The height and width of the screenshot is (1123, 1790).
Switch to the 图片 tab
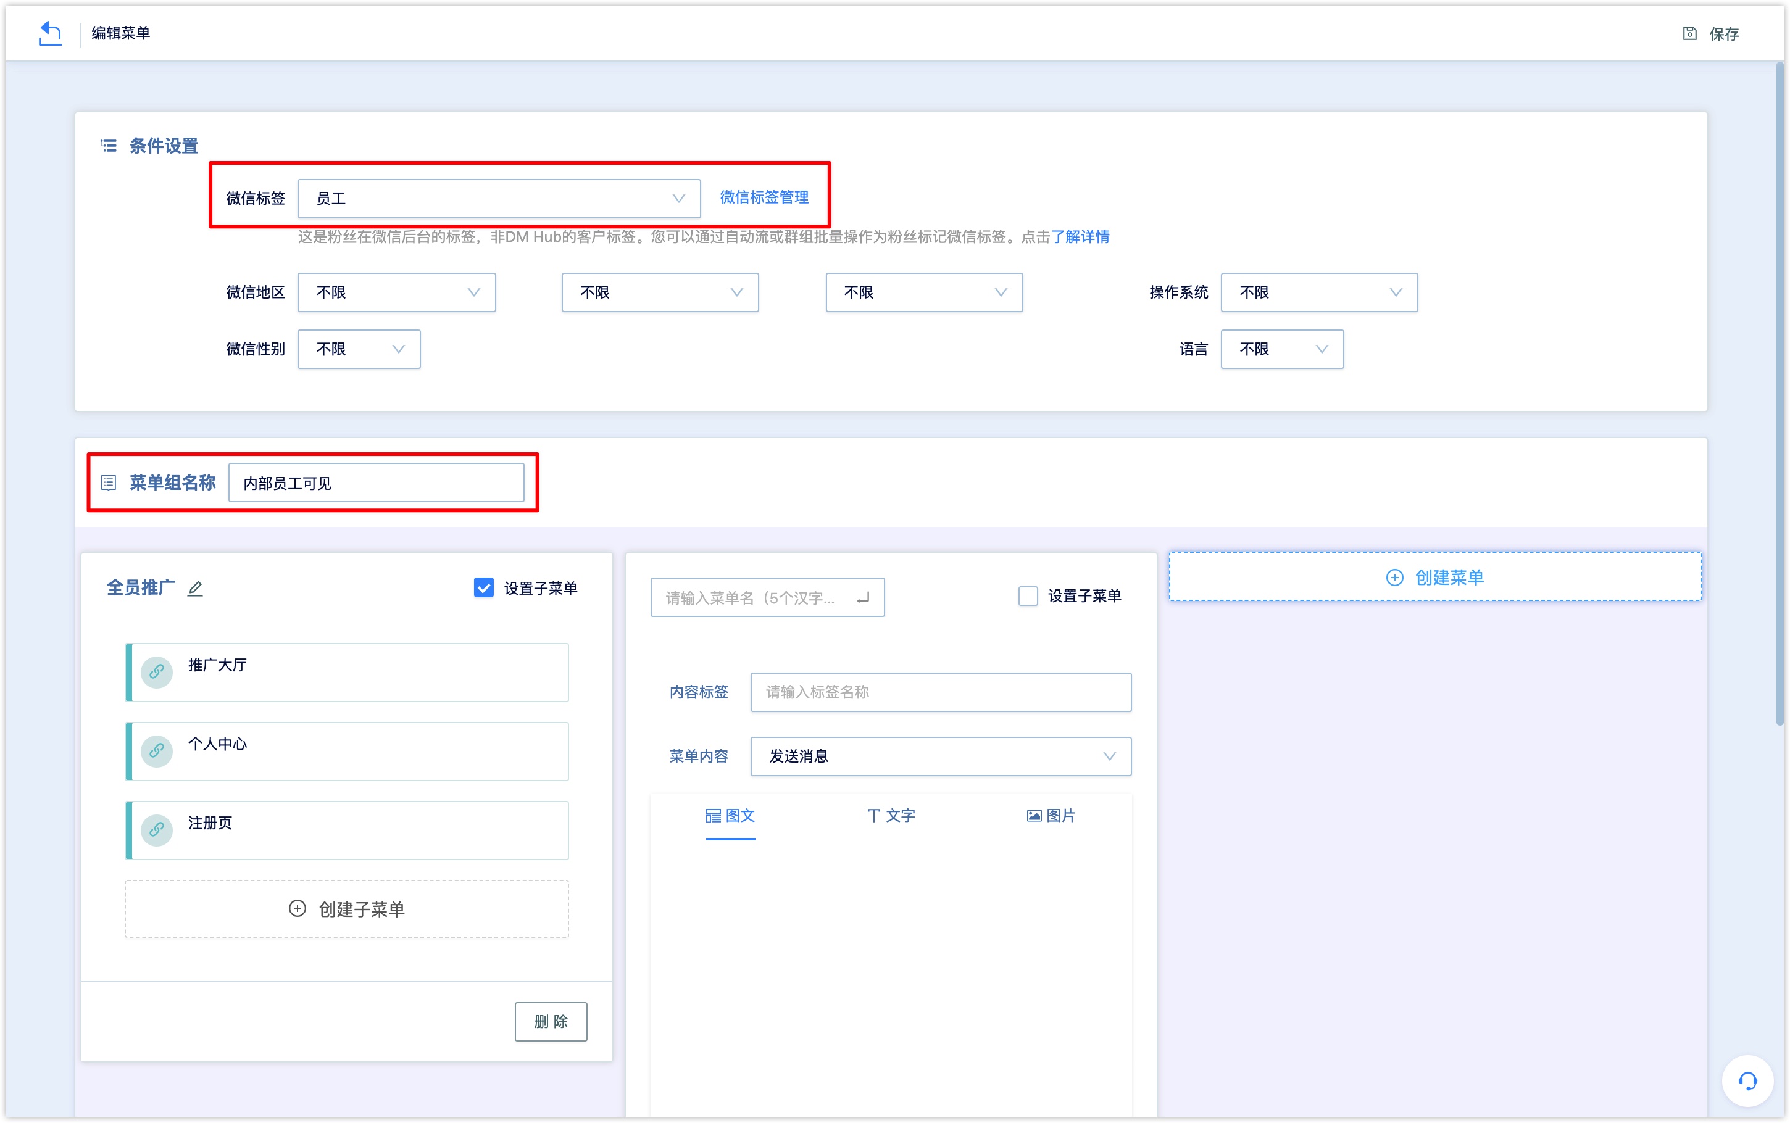point(1051,816)
